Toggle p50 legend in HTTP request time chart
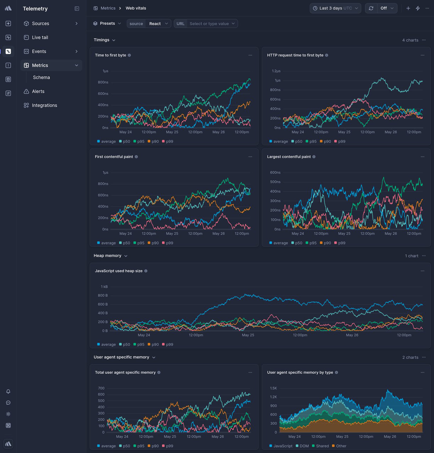This screenshot has width=434, height=453. 297,141
